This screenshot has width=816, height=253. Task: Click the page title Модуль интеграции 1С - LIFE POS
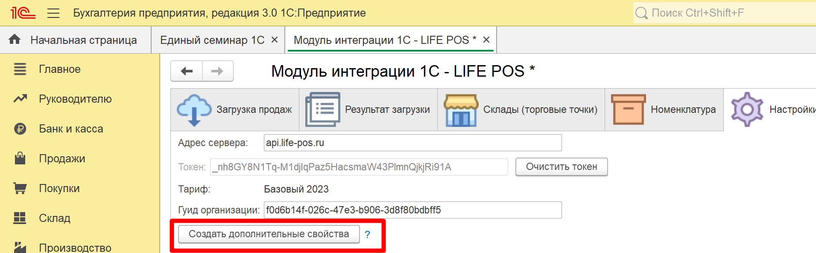tap(403, 71)
